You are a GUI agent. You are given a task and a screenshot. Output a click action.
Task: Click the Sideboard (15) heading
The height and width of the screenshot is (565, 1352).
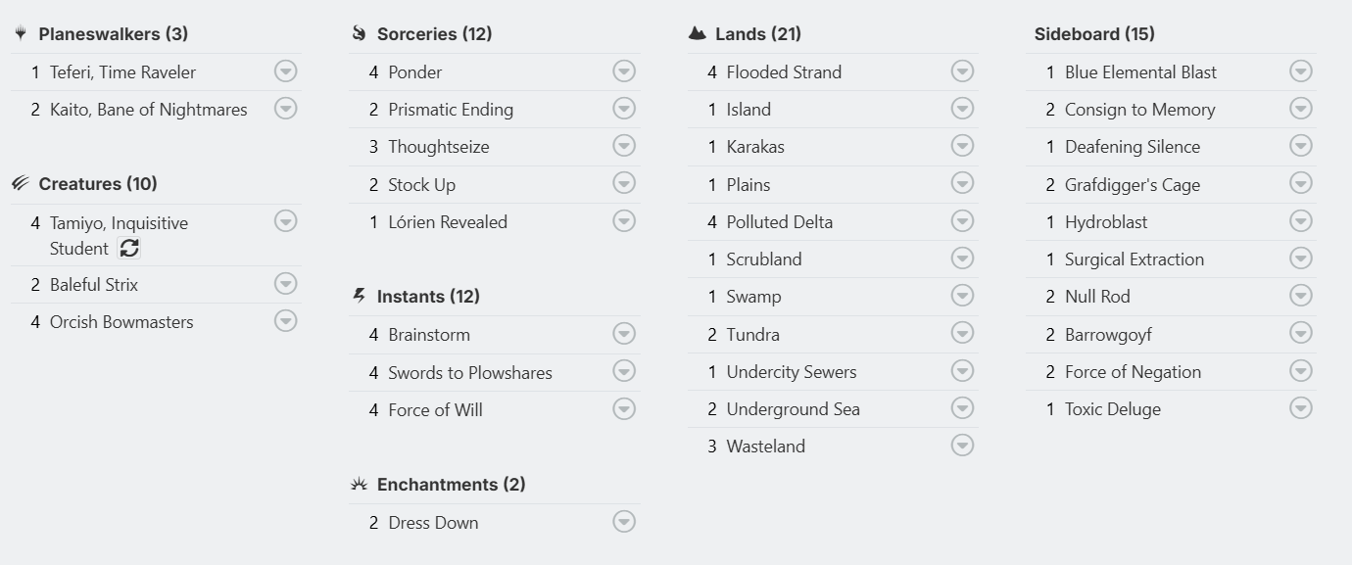pyautogui.click(x=1094, y=34)
